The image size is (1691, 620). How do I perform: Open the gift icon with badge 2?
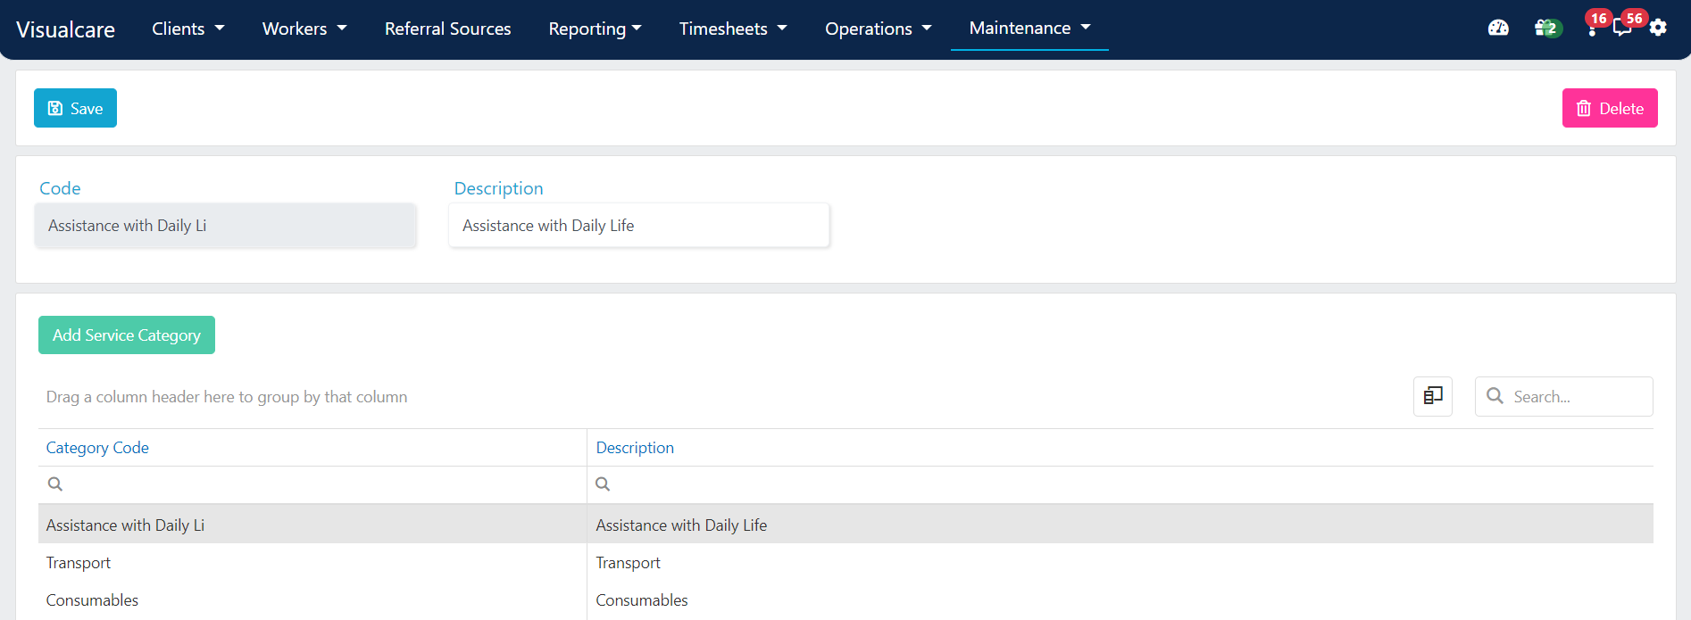point(1547,28)
